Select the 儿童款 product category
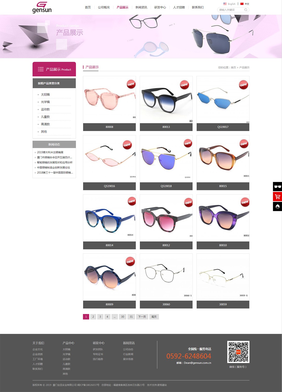The width and height of the screenshot is (282, 392). point(45,117)
